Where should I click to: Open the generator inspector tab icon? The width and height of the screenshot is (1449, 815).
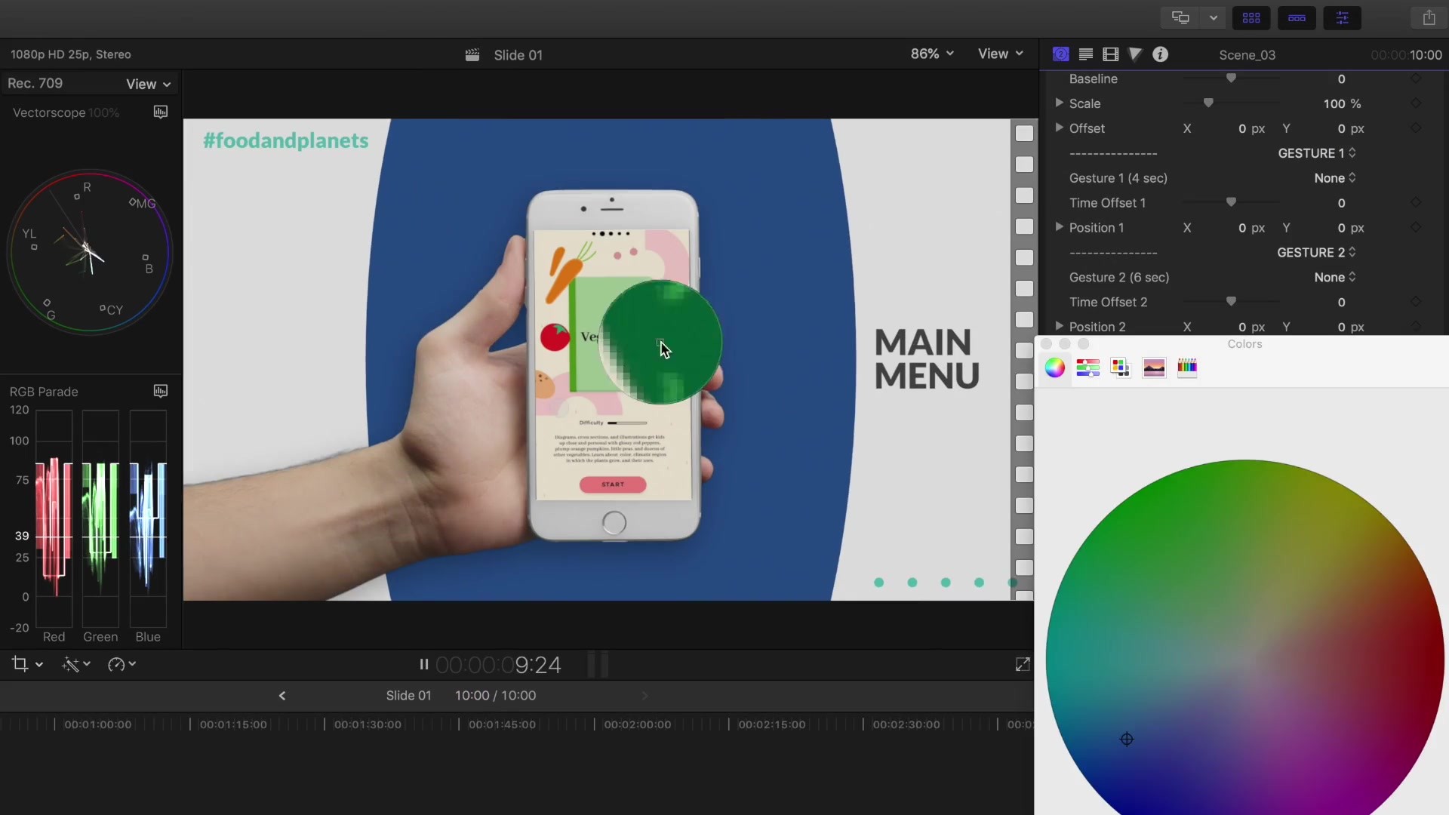point(1061,54)
